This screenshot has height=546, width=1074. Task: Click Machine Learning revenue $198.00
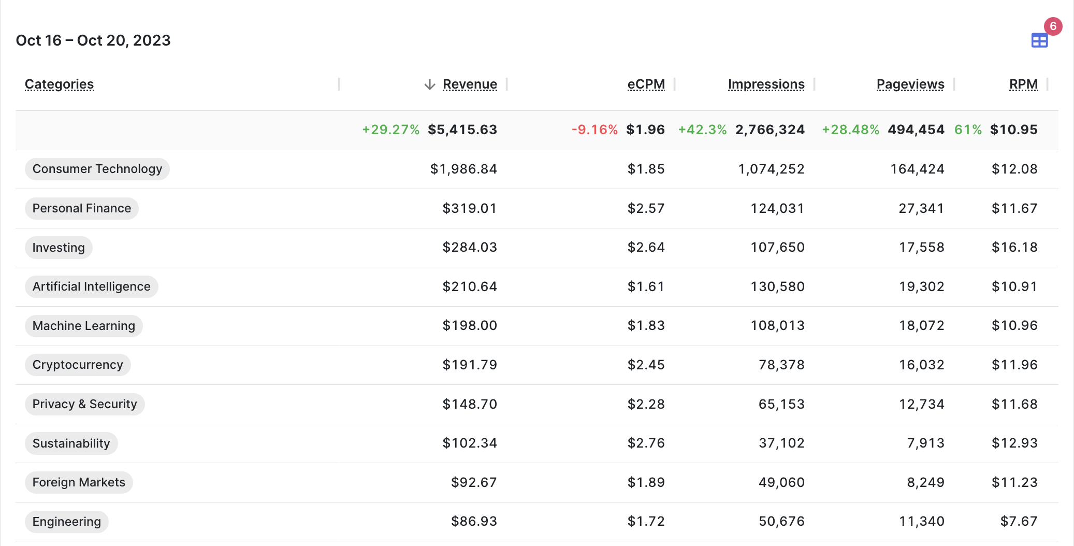click(x=470, y=325)
